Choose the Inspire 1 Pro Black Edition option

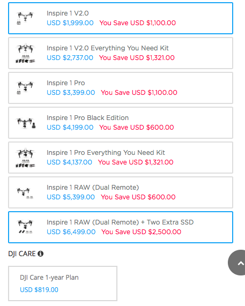point(121,123)
